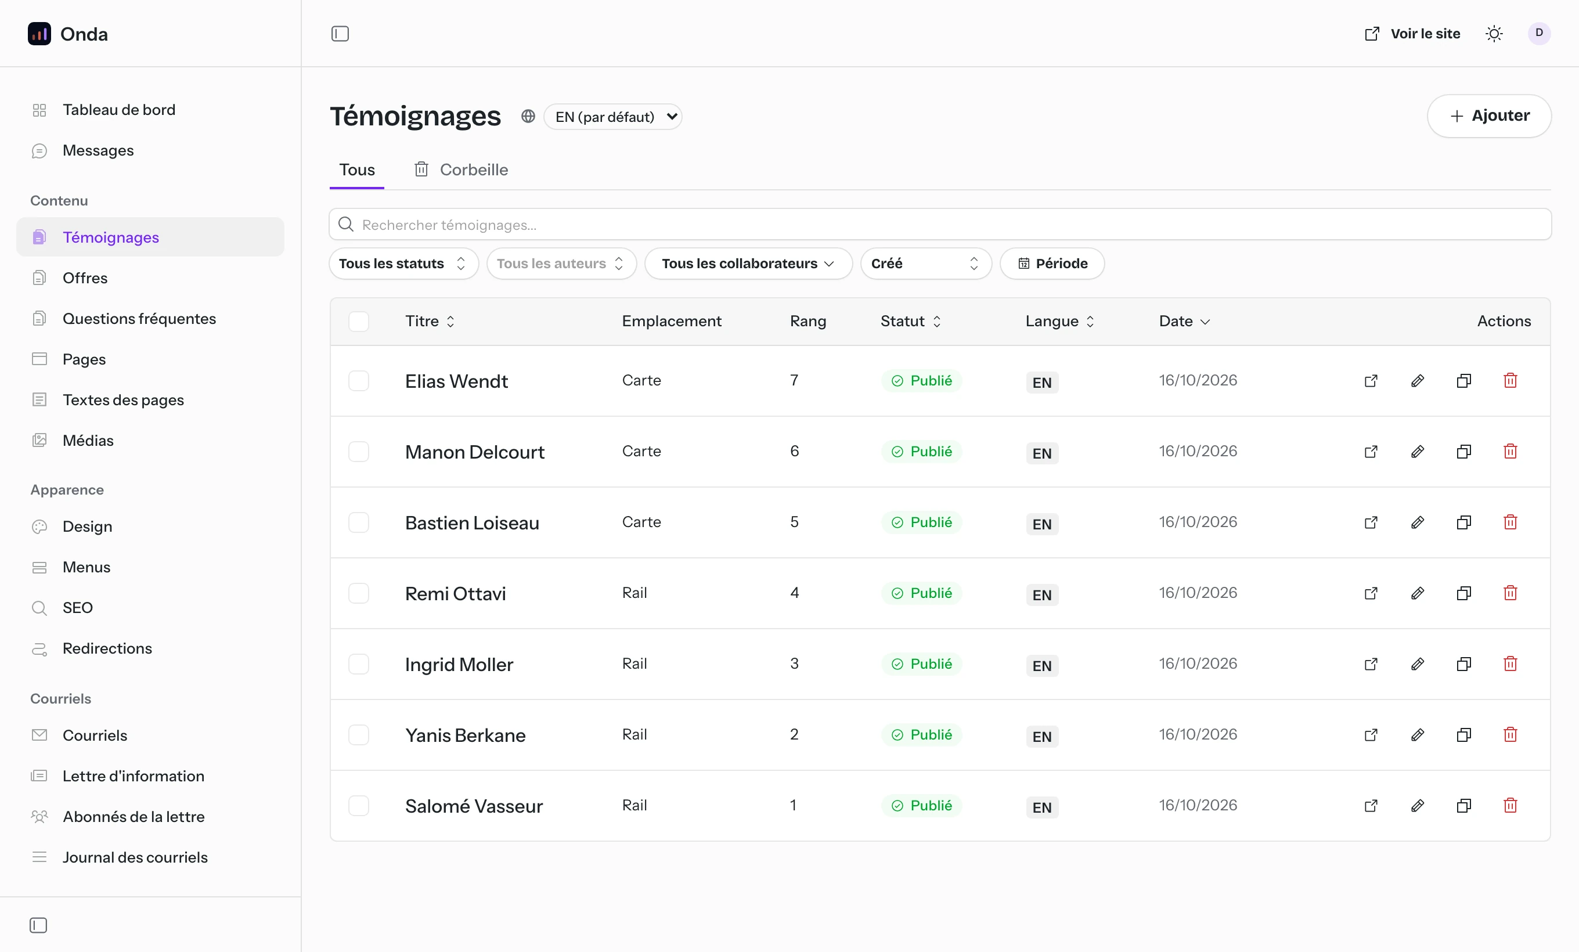Check the Manon Delcourt row checkbox

coord(358,452)
